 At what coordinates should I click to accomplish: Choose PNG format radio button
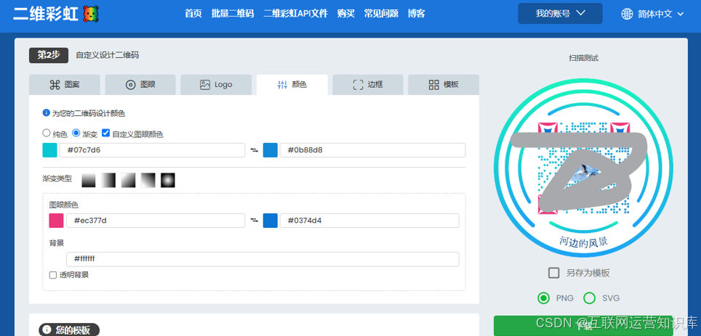click(x=544, y=298)
